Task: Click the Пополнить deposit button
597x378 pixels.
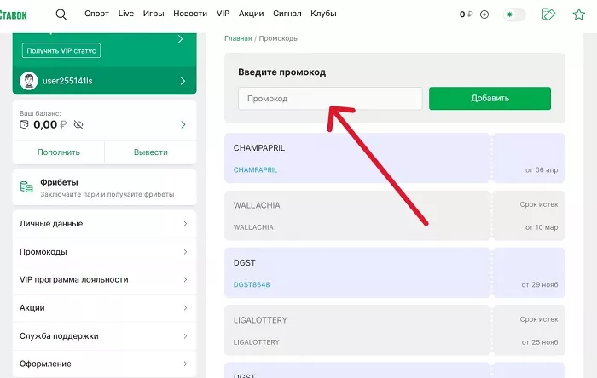Action: click(x=58, y=152)
